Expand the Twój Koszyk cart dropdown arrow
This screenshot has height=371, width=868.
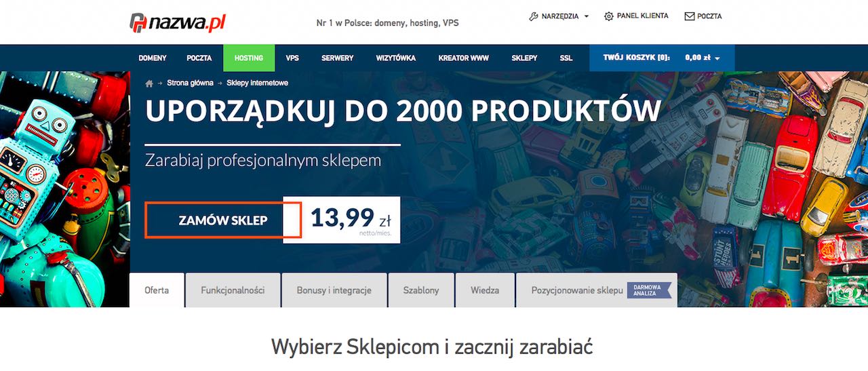[717, 58]
